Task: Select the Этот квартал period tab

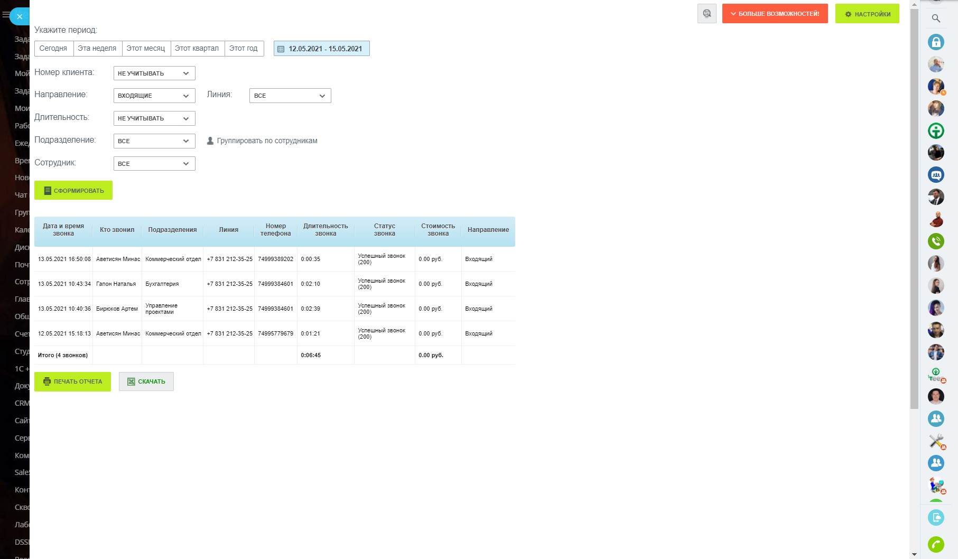Action: (197, 49)
